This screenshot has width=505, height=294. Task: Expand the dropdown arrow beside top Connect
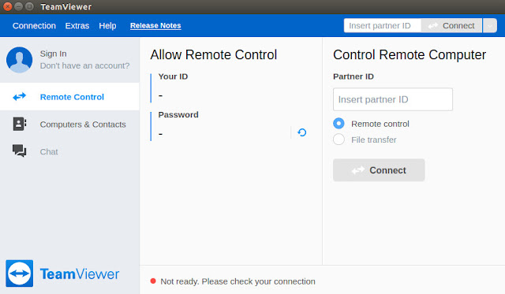(x=489, y=25)
